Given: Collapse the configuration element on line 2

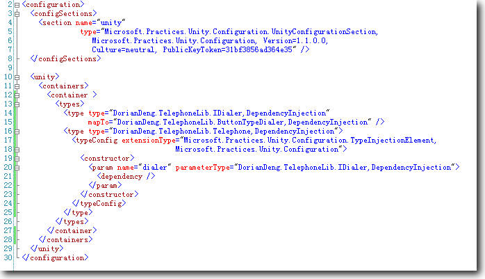Looking at the screenshot, I should 17,5.
